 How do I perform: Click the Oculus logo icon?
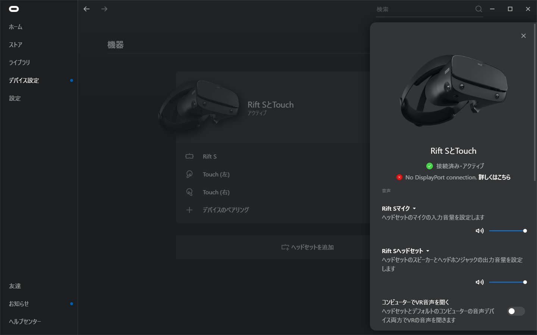click(14, 9)
